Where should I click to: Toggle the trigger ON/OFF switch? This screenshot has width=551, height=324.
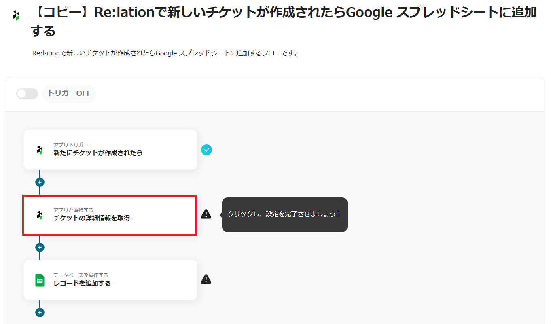click(x=27, y=94)
